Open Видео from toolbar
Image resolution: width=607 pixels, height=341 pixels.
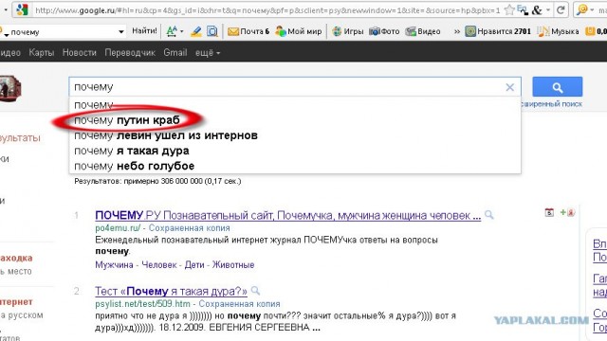423,31
